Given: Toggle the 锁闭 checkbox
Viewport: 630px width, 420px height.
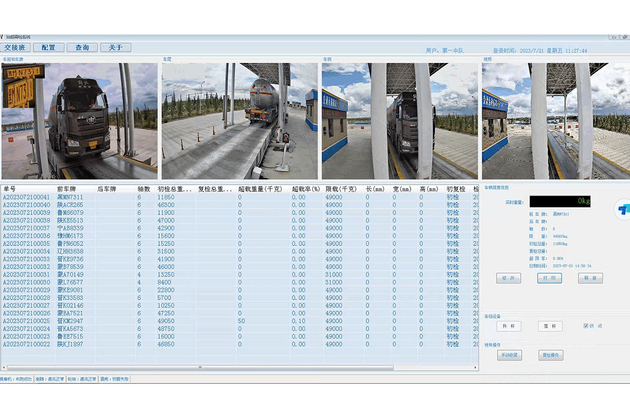Looking at the screenshot, I should click(x=586, y=326).
